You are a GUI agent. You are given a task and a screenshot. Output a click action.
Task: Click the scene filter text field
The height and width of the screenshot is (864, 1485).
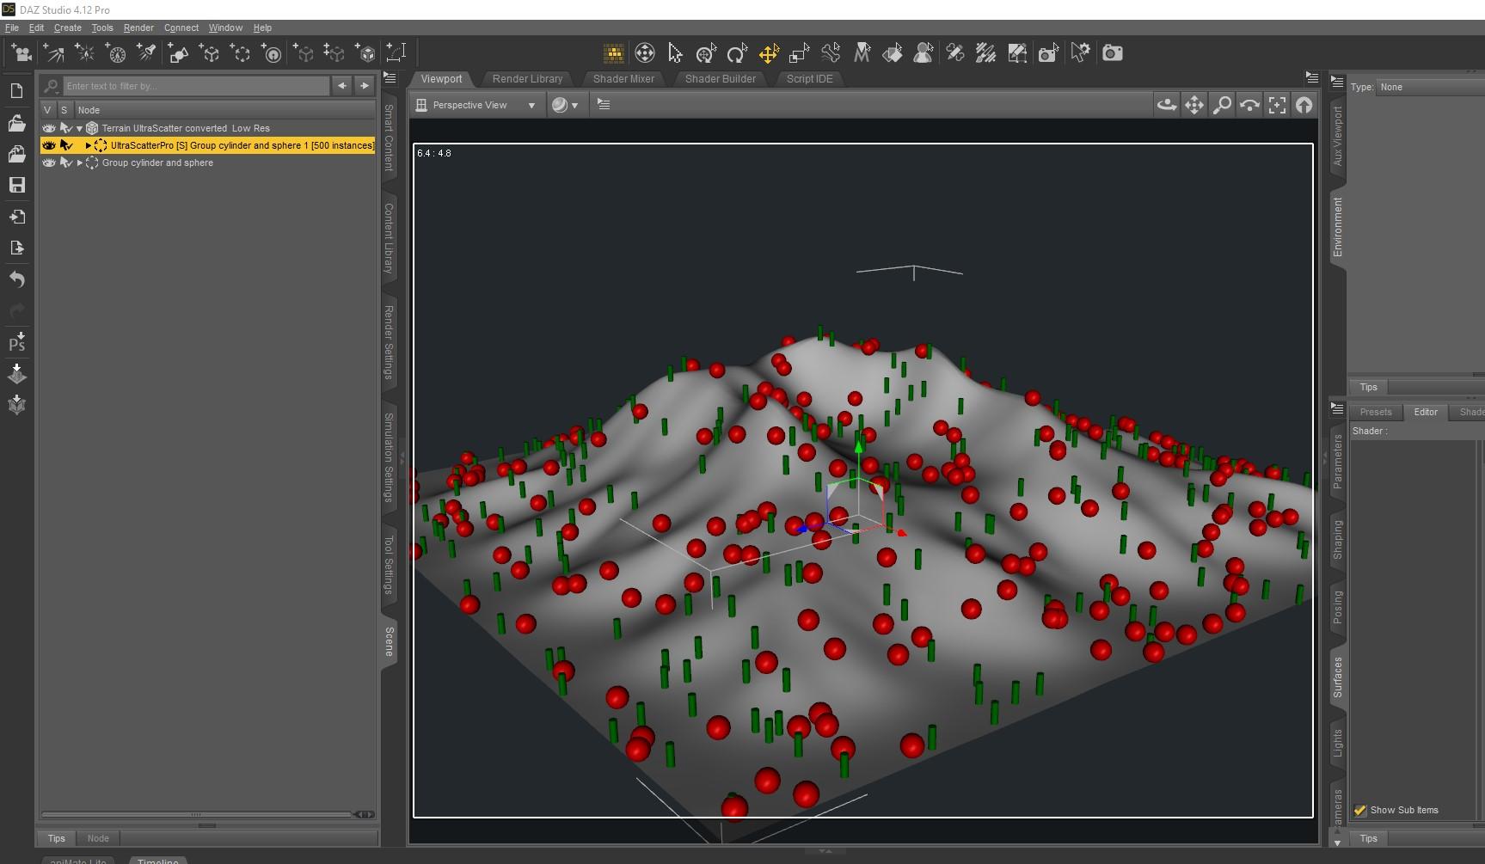[196, 86]
